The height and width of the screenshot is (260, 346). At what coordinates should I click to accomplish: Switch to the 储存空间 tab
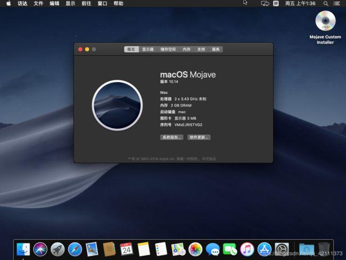coord(168,49)
